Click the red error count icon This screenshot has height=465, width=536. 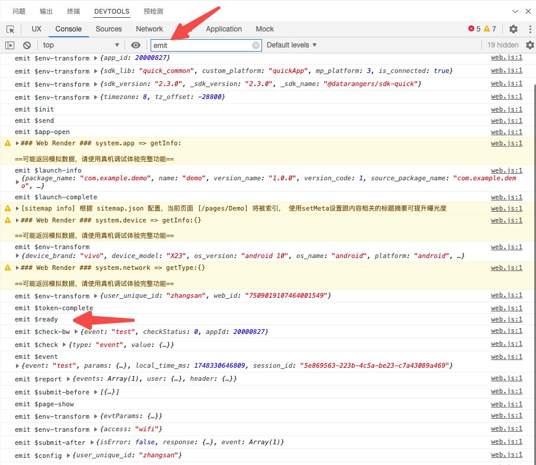(471, 28)
